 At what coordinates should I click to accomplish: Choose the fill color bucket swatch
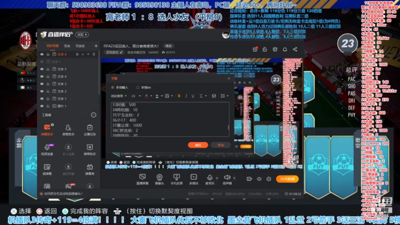pyautogui.click(x=157, y=96)
